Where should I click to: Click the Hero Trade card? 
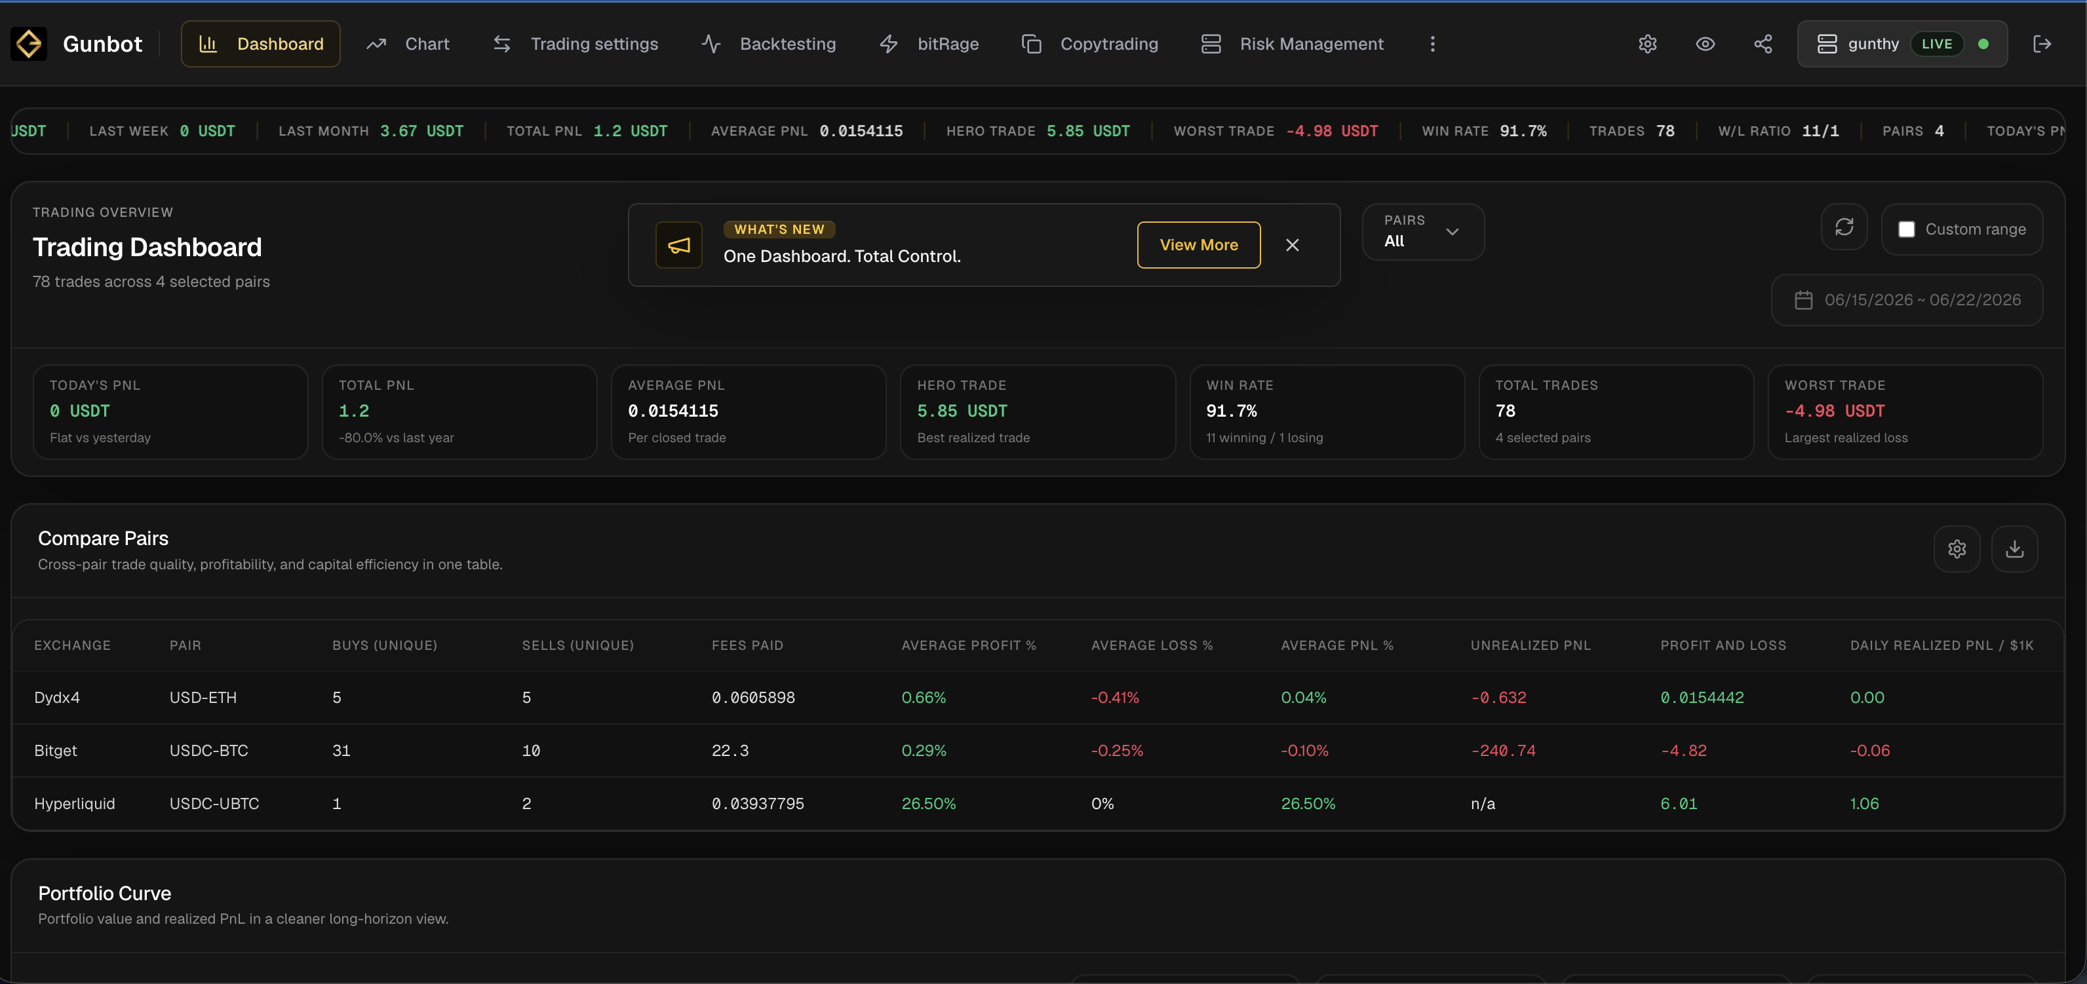click(x=1038, y=411)
